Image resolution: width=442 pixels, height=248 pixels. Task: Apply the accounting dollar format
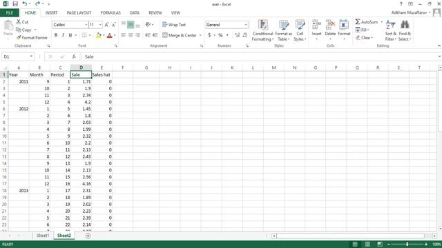coord(209,35)
